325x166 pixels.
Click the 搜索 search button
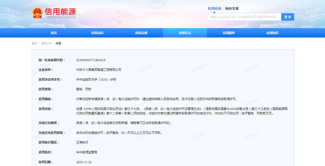(x=288, y=17)
